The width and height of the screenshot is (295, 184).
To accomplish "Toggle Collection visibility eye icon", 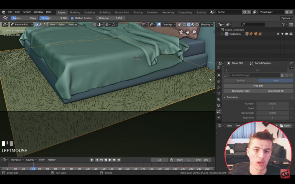I will [x=278, y=34].
